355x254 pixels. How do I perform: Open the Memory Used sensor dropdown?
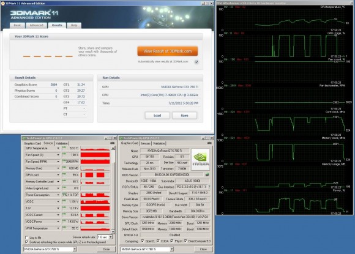(x=58, y=168)
